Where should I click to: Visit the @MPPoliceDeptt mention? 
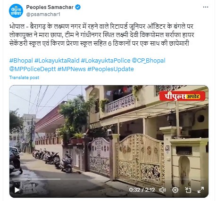point(33,69)
